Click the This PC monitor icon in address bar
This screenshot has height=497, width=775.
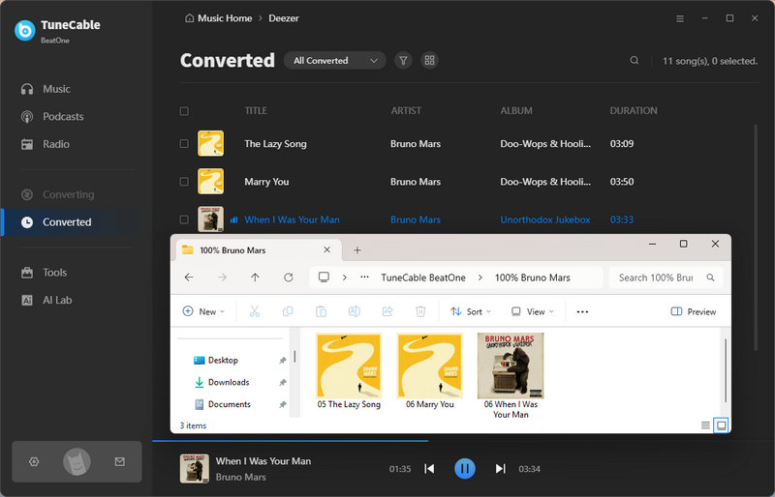point(324,277)
